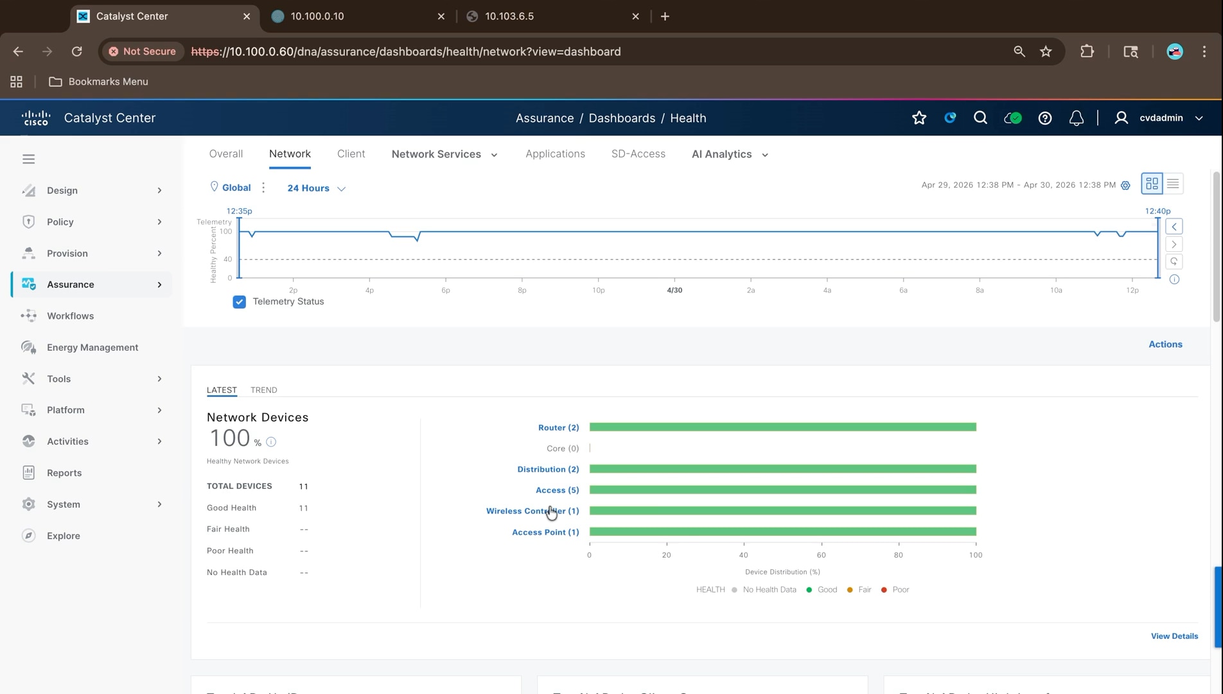Expand the AI Analytics menu

730,154
